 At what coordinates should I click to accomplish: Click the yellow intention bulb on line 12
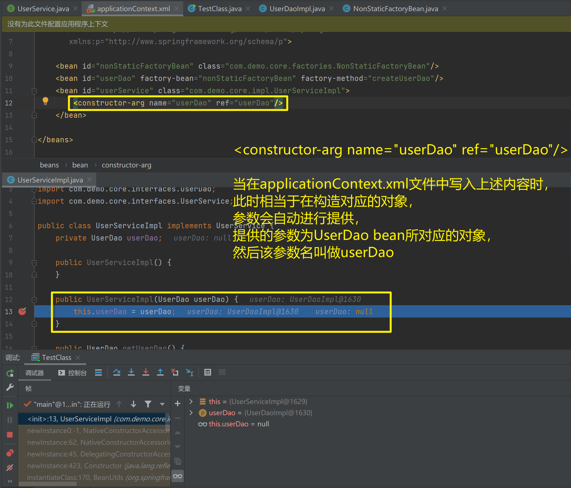click(x=45, y=101)
